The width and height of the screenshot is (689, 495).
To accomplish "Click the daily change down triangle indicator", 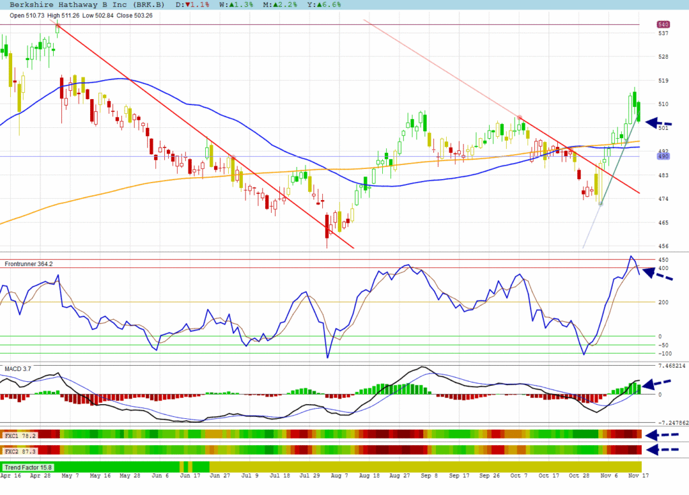I will point(192,4).
